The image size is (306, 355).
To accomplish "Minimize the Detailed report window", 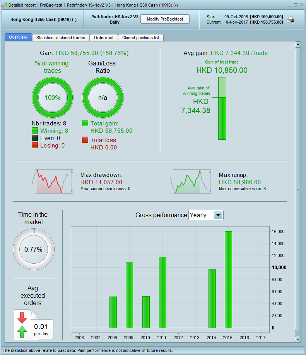I will click(x=290, y=5).
